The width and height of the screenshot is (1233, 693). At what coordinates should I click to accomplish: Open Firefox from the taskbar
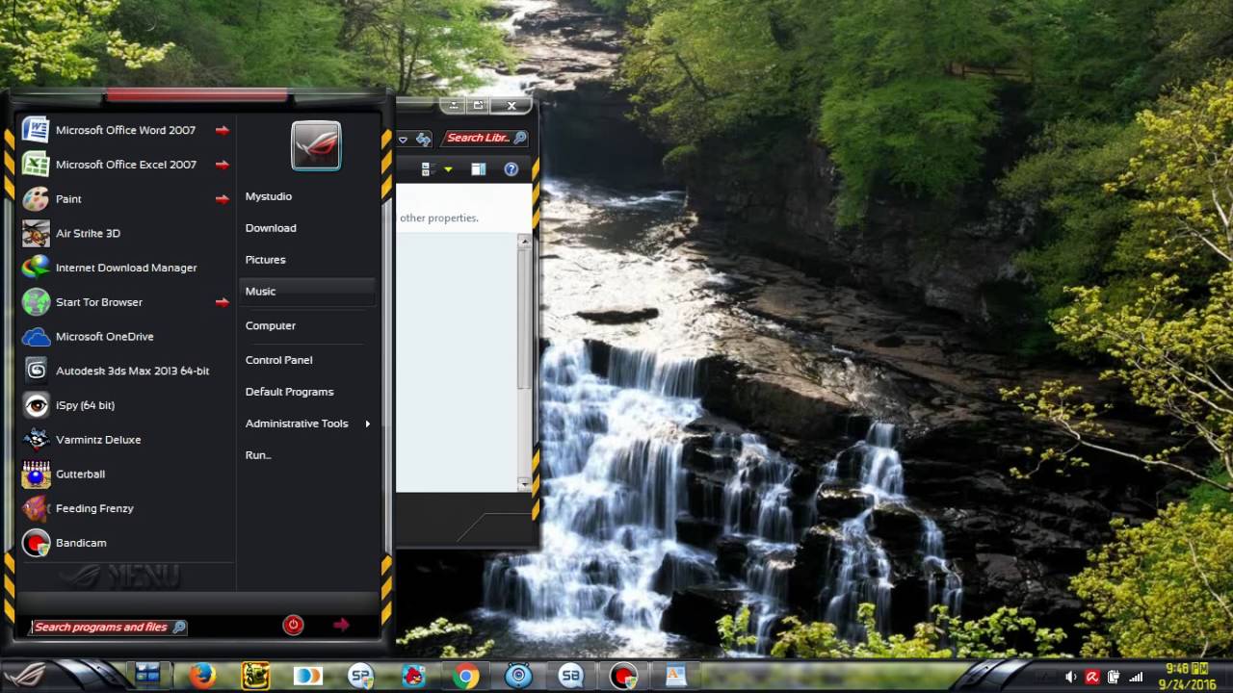201,677
